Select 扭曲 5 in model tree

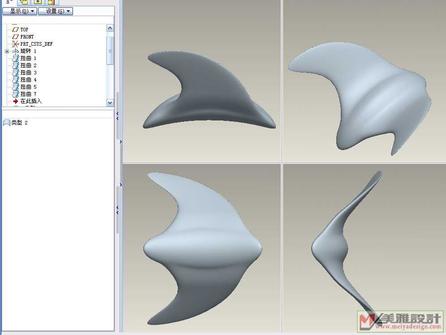click(x=28, y=87)
